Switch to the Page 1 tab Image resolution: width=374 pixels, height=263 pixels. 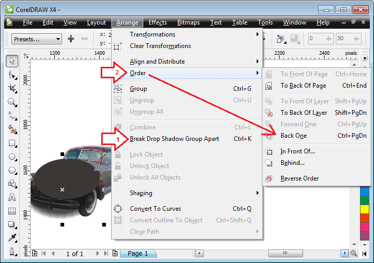tap(138, 254)
